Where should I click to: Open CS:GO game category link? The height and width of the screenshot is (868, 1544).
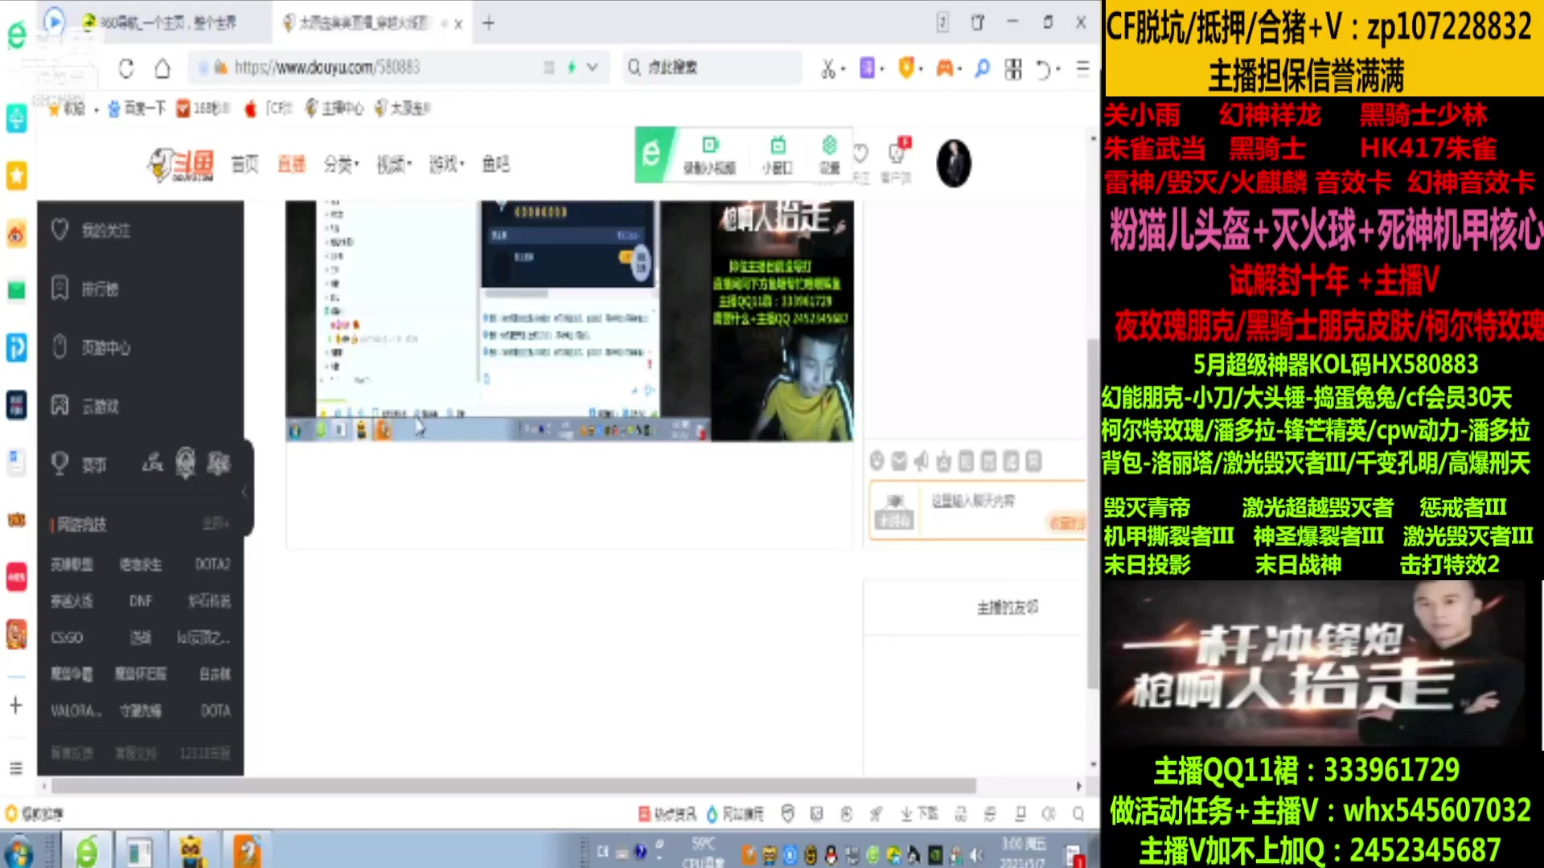click(67, 637)
